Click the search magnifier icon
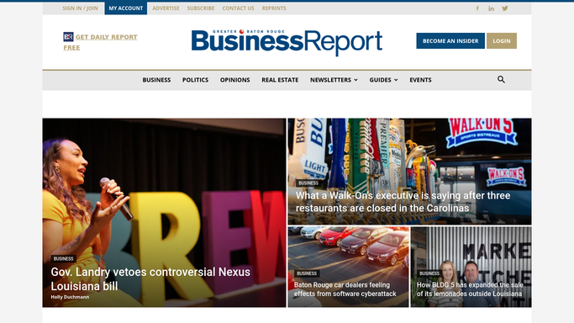The height and width of the screenshot is (323, 574). click(x=501, y=79)
